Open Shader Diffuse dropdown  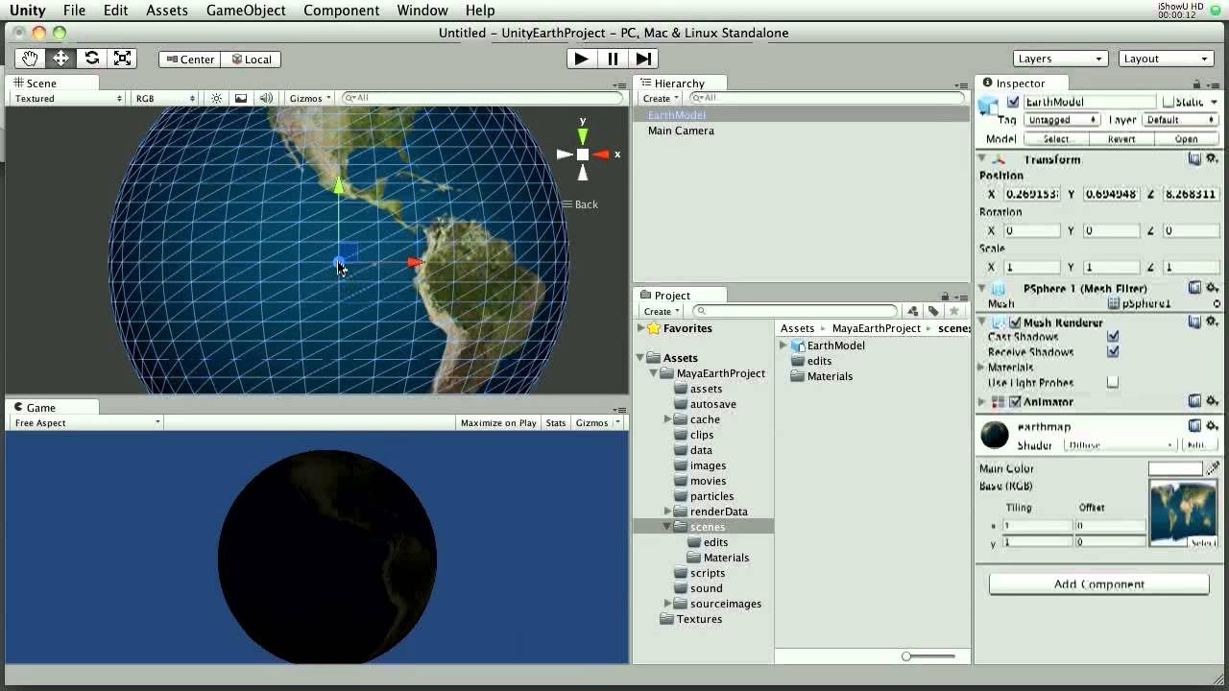pyautogui.click(x=1119, y=445)
